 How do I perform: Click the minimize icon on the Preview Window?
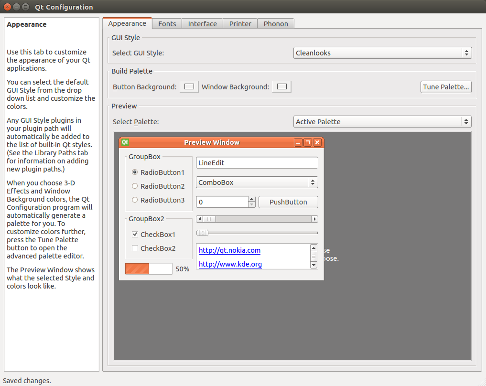298,142
